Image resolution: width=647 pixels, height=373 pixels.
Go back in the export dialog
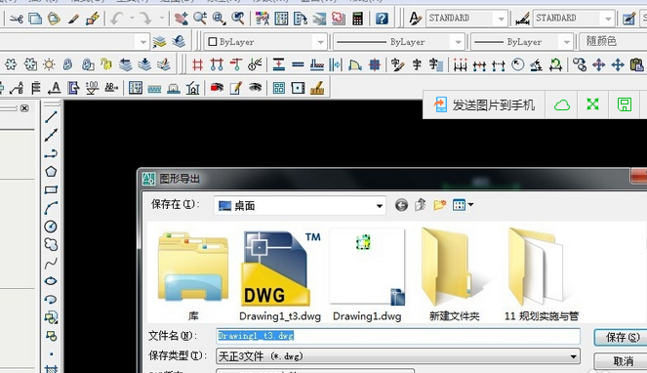click(x=401, y=205)
